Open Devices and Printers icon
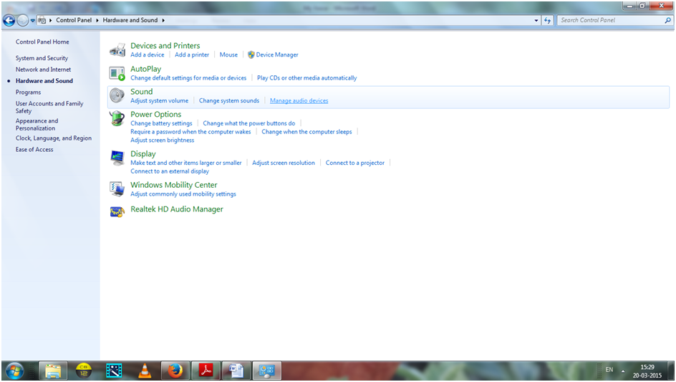Screen dimensions: 676x382 (x=117, y=50)
